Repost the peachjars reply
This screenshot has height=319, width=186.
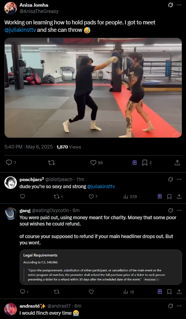coord(56,196)
